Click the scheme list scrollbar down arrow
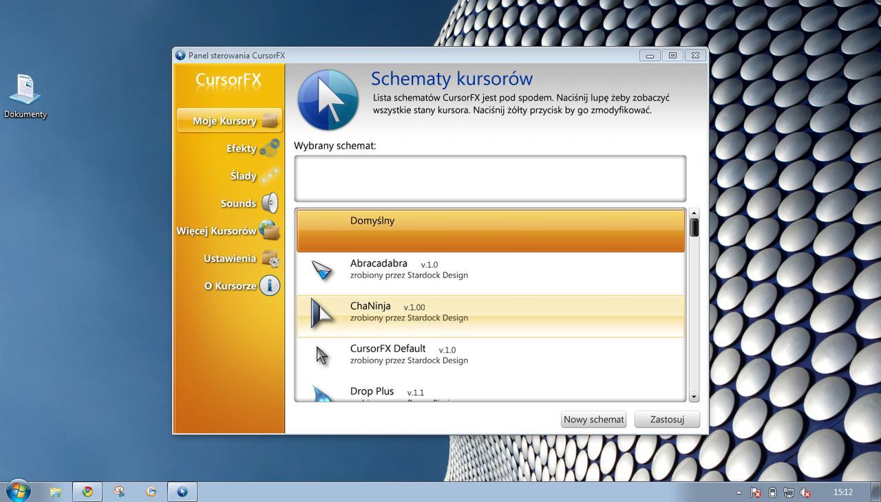This screenshot has width=881, height=502. click(x=694, y=397)
